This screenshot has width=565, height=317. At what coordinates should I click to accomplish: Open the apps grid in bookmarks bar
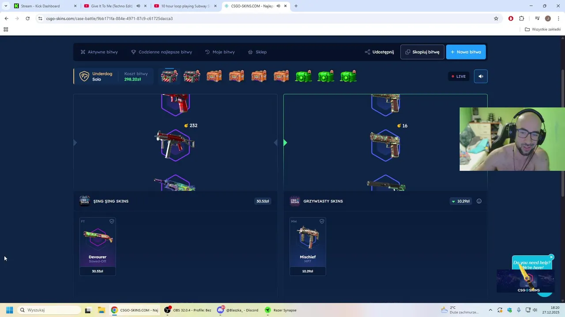click(6, 29)
